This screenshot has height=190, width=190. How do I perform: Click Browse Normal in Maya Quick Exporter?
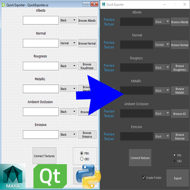tap(180, 45)
